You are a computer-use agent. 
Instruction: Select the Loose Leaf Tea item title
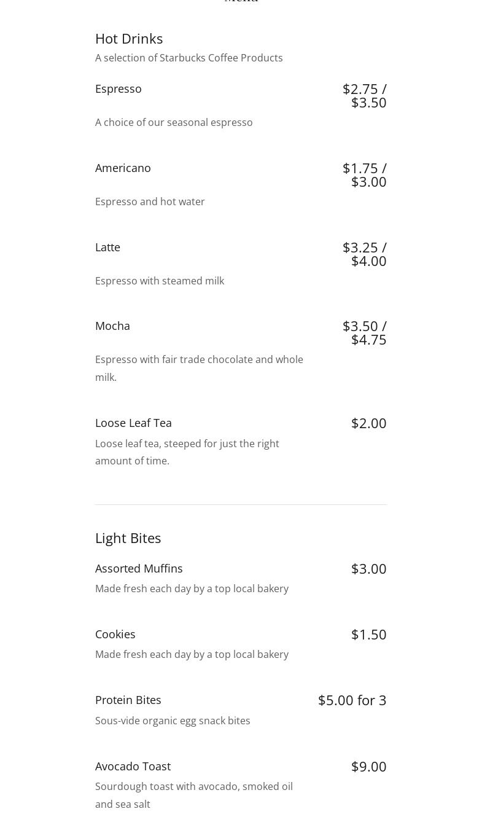coord(133,423)
